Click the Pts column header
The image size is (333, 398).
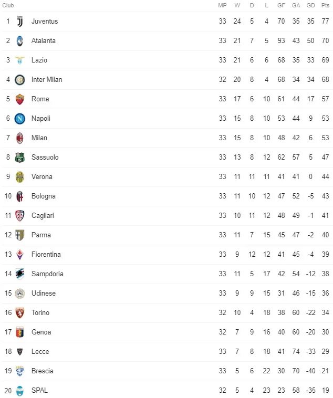point(325,5)
